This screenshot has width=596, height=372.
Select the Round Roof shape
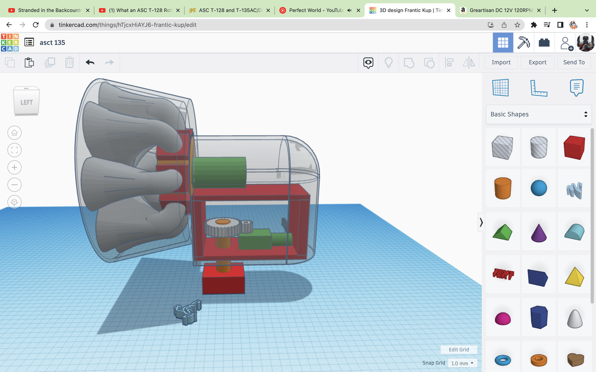click(575, 231)
